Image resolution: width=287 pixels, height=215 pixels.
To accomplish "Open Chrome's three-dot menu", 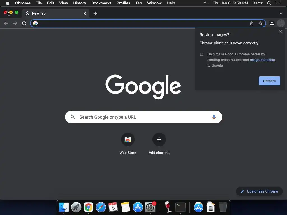I will tap(281, 23).
